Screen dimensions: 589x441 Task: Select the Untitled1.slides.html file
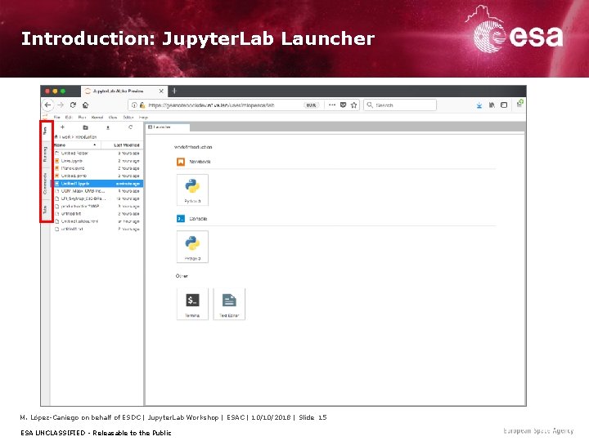97,221
